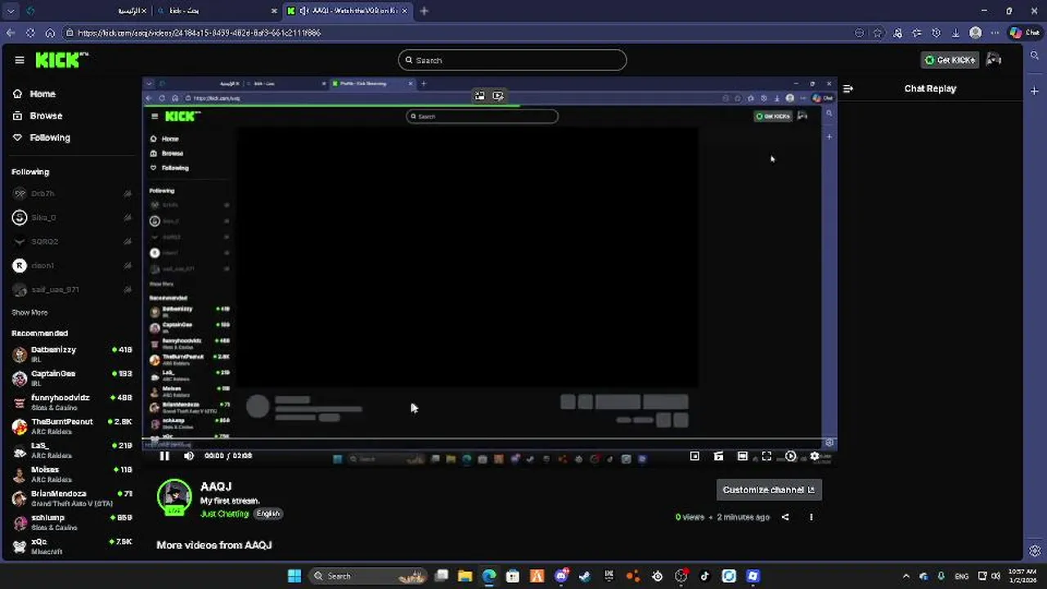Click the Windows taskbar Search box

pos(368,576)
